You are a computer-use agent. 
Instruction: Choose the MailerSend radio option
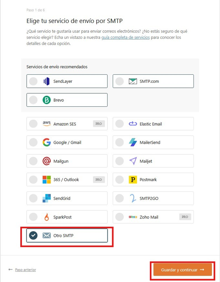[119, 142]
